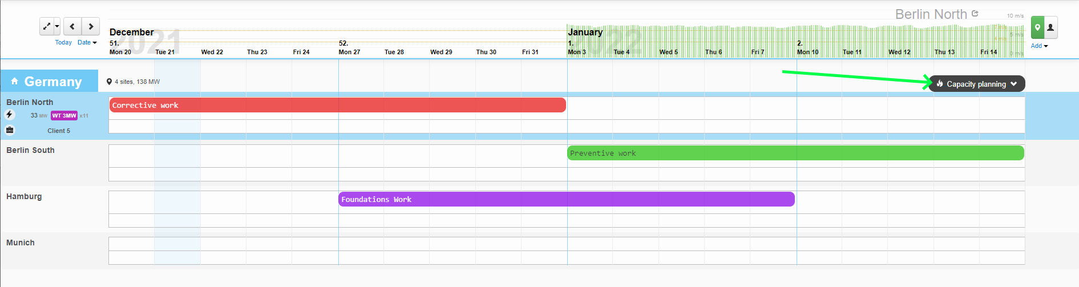Click the Germany home icon
This screenshot has height=287, width=1079.
[15, 82]
